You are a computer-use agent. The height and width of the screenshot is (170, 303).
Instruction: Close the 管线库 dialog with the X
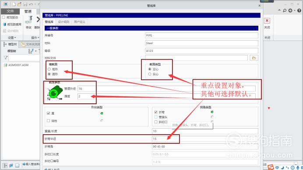[259, 6]
